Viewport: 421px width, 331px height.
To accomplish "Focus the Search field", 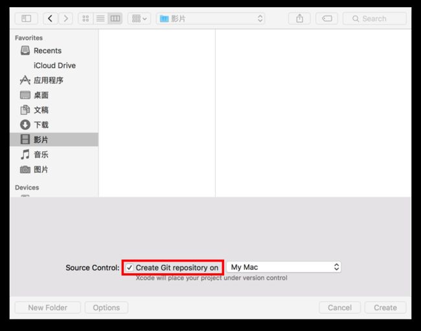I will [x=374, y=19].
